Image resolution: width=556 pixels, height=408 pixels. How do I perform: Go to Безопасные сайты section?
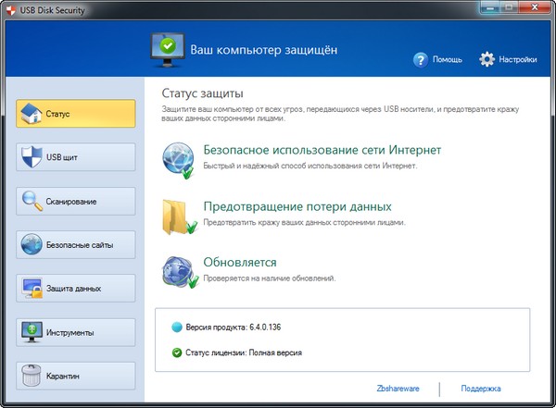pos(75,245)
